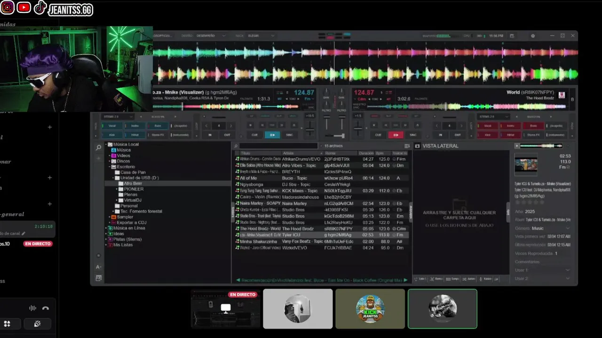
Task: Click the album art thumbnail in side info panel
Action: pos(526,165)
